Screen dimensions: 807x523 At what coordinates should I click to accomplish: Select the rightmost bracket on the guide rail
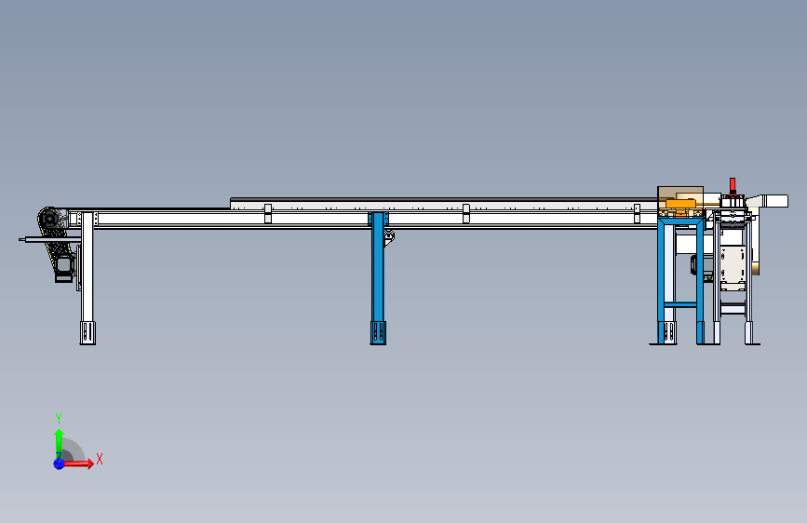pyautogui.click(x=637, y=213)
